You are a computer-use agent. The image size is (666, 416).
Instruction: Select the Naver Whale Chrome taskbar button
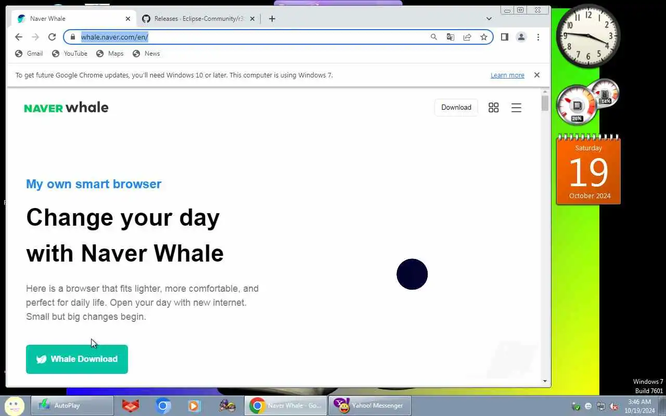tap(286, 406)
